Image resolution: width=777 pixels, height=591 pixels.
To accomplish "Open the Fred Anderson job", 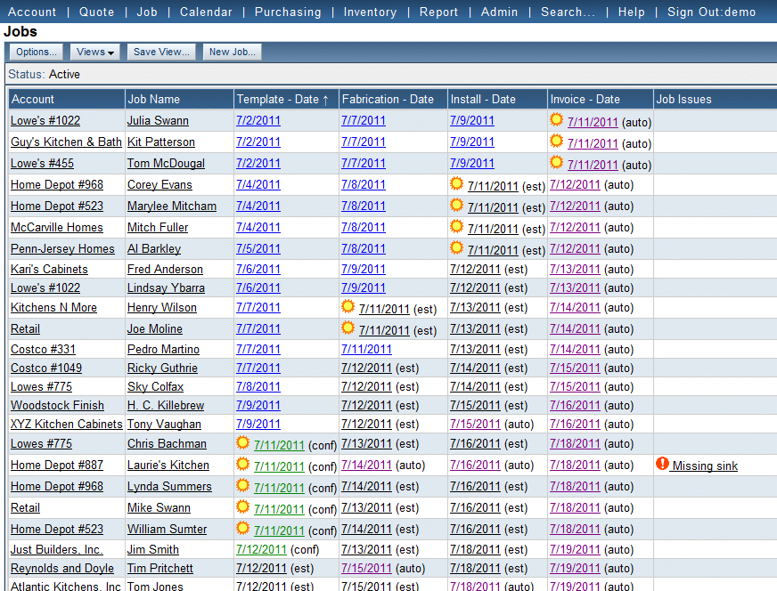I will 165,270.
